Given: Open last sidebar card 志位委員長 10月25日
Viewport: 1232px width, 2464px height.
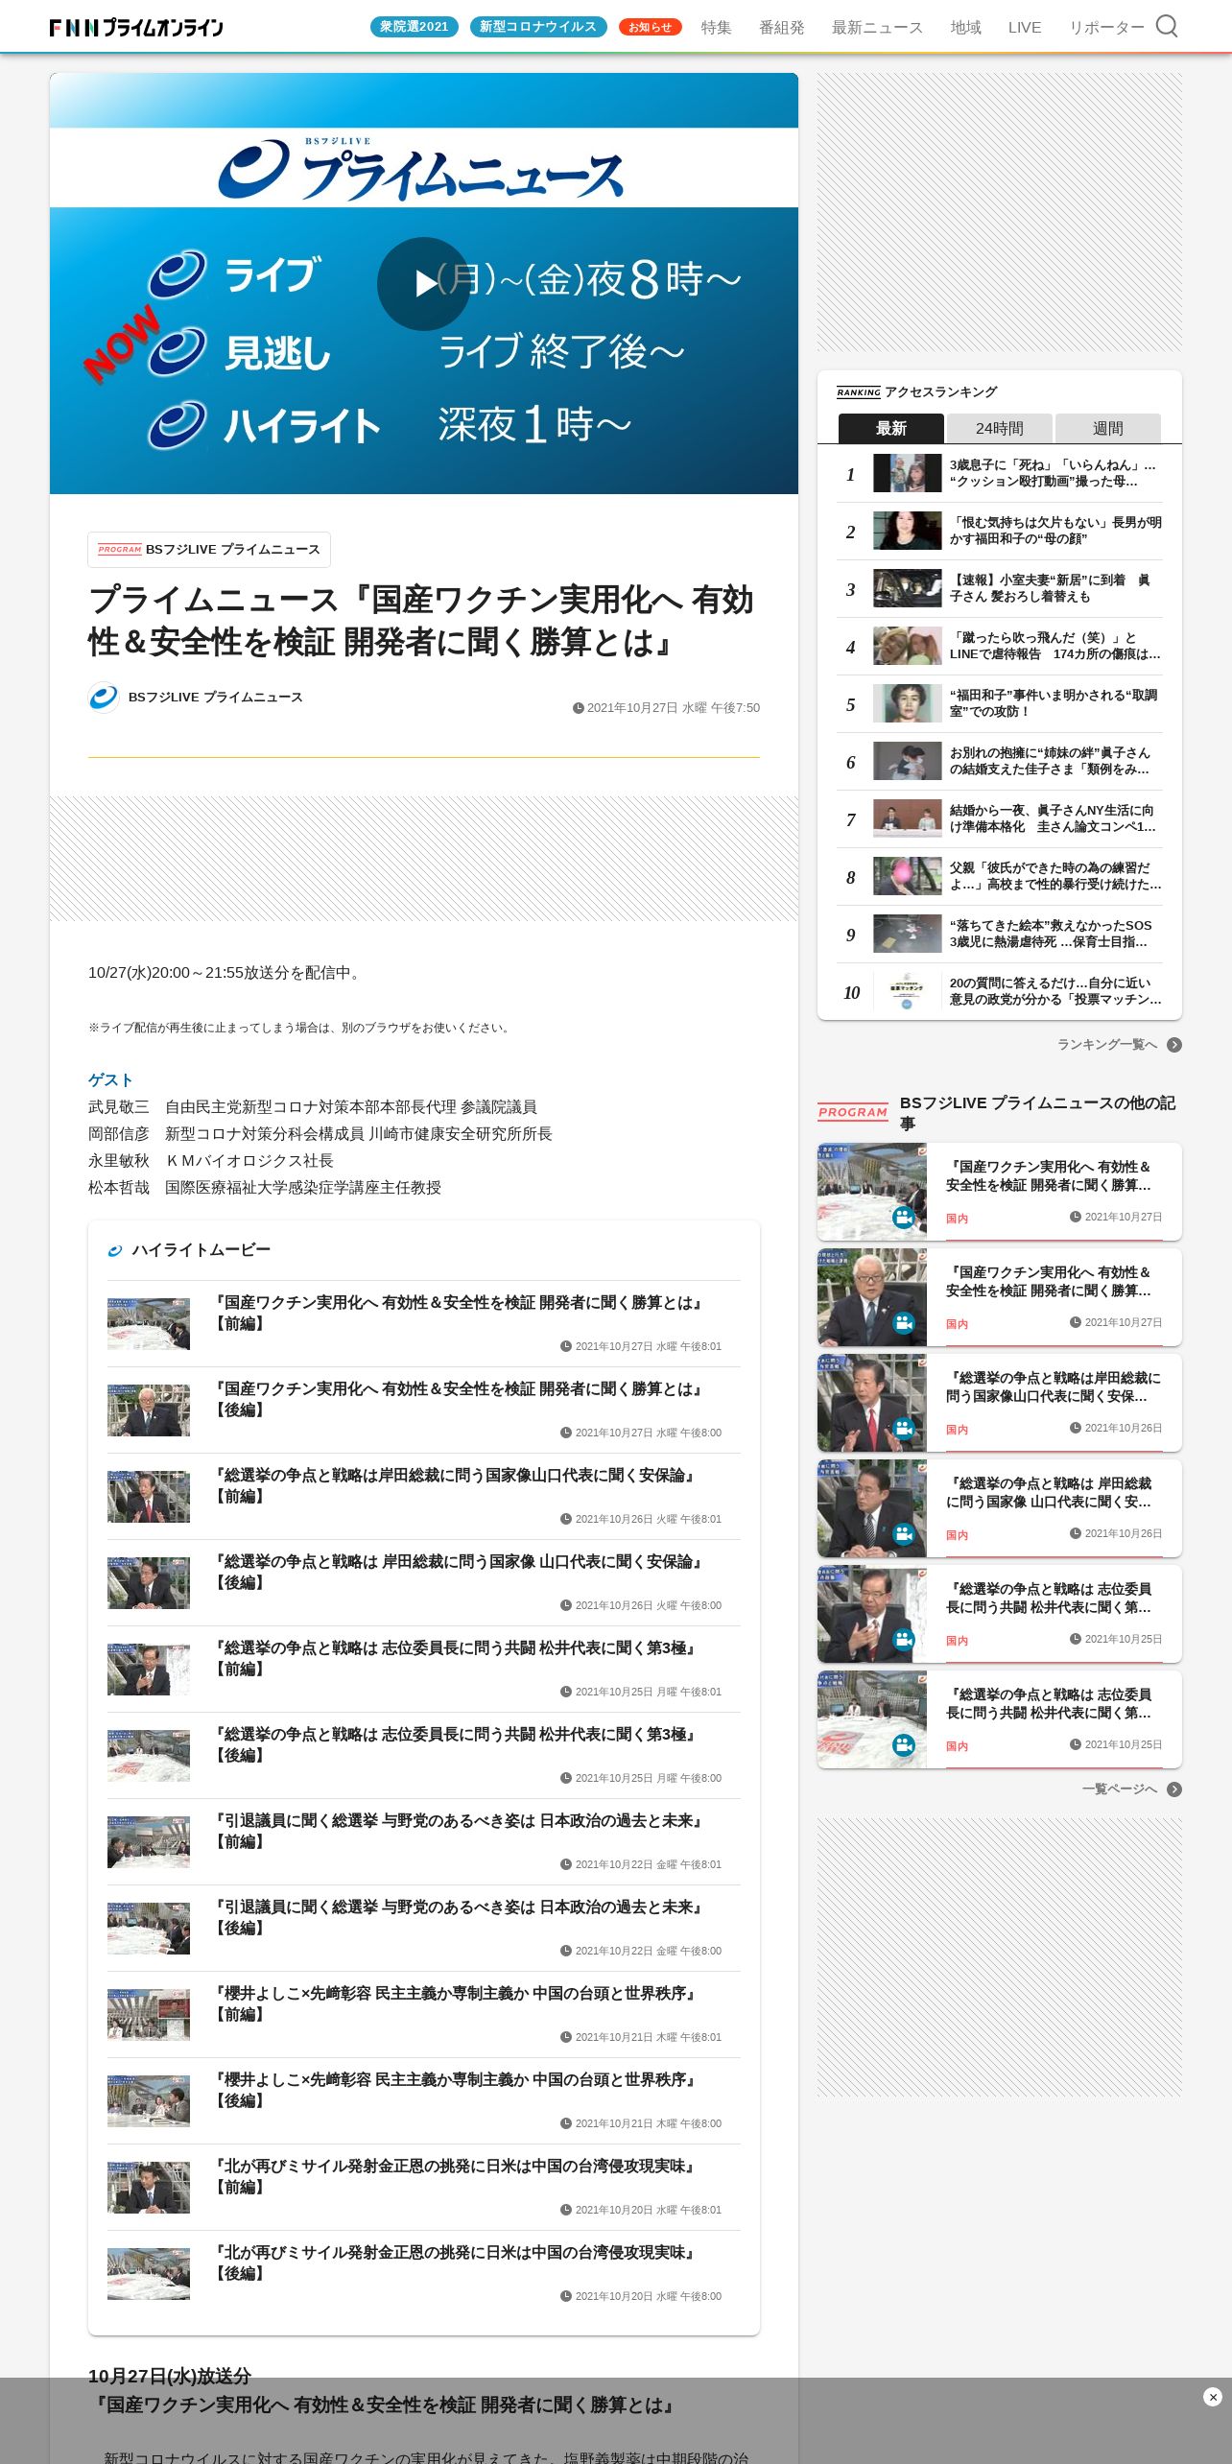Looking at the screenshot, I should (999, 1719).
